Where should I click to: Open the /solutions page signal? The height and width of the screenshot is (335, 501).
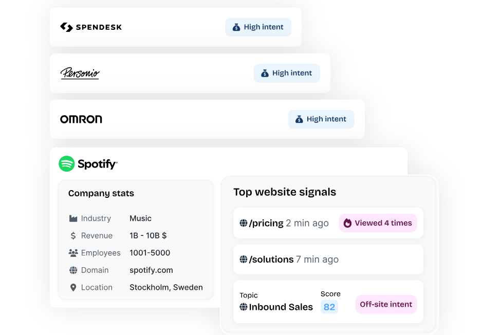(x=328, y=259)
